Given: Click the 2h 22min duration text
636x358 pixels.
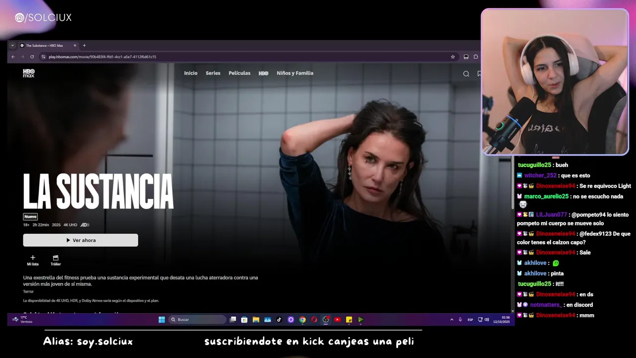Looking at the screenshot, I should point(41,225).
